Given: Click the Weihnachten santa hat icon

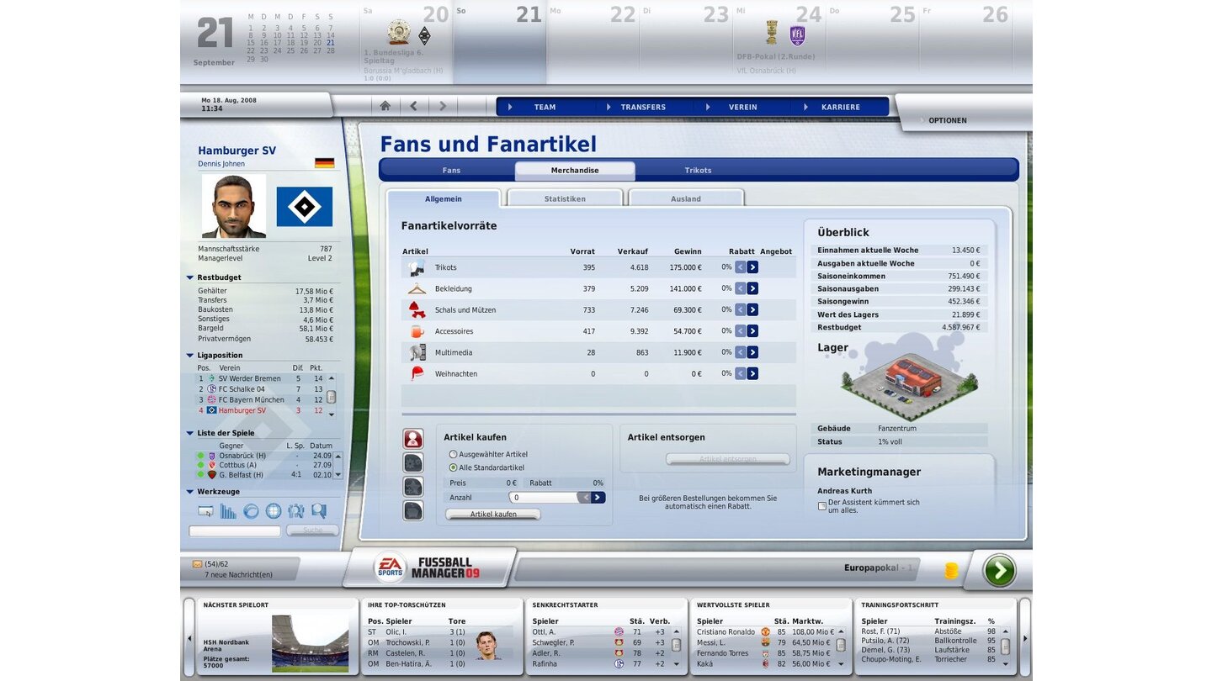Looking at the screenshot, I should pos(417,373).
